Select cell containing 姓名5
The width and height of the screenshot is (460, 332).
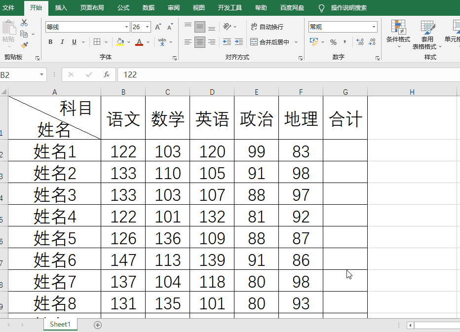(55, 237)
